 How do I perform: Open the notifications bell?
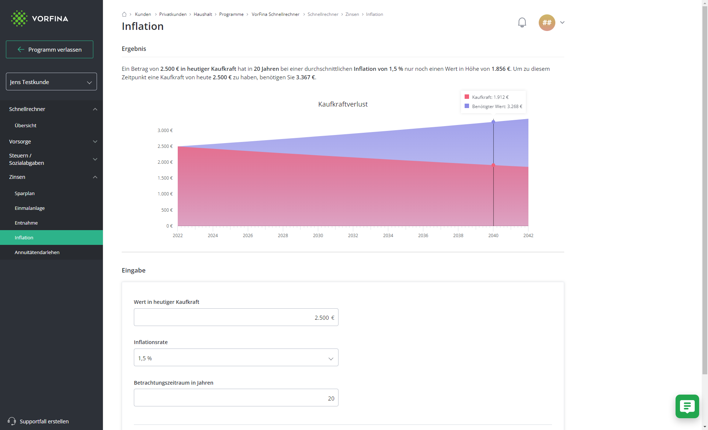[x=522, y=22]
